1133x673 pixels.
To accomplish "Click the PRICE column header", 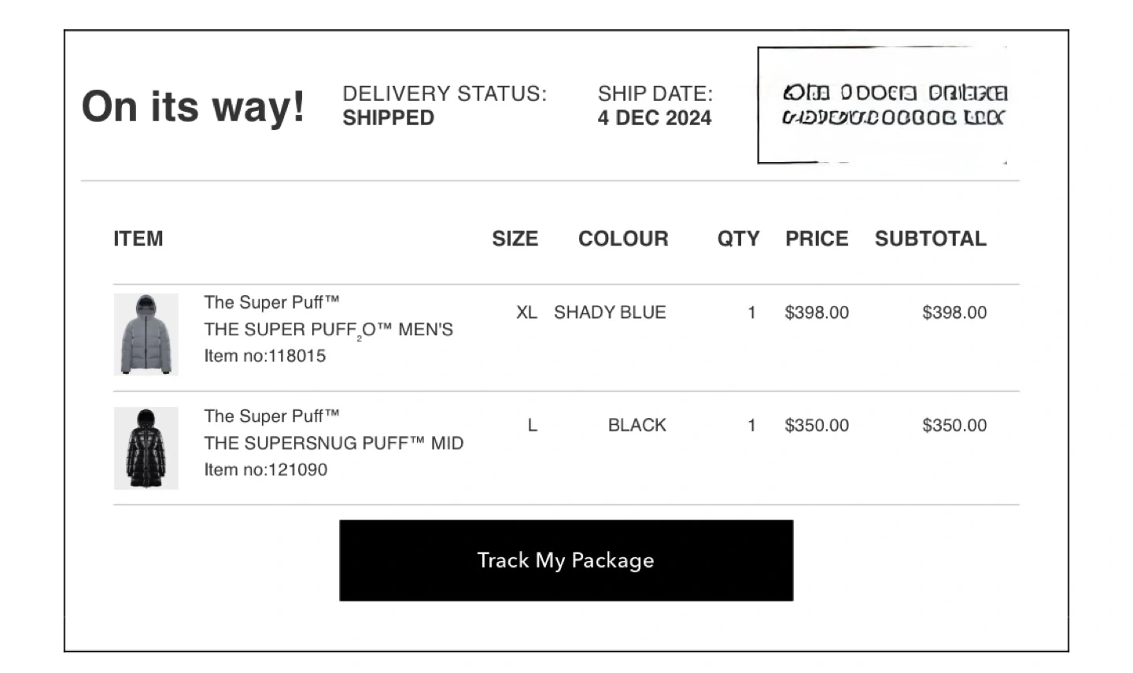I will pos(817,239).
